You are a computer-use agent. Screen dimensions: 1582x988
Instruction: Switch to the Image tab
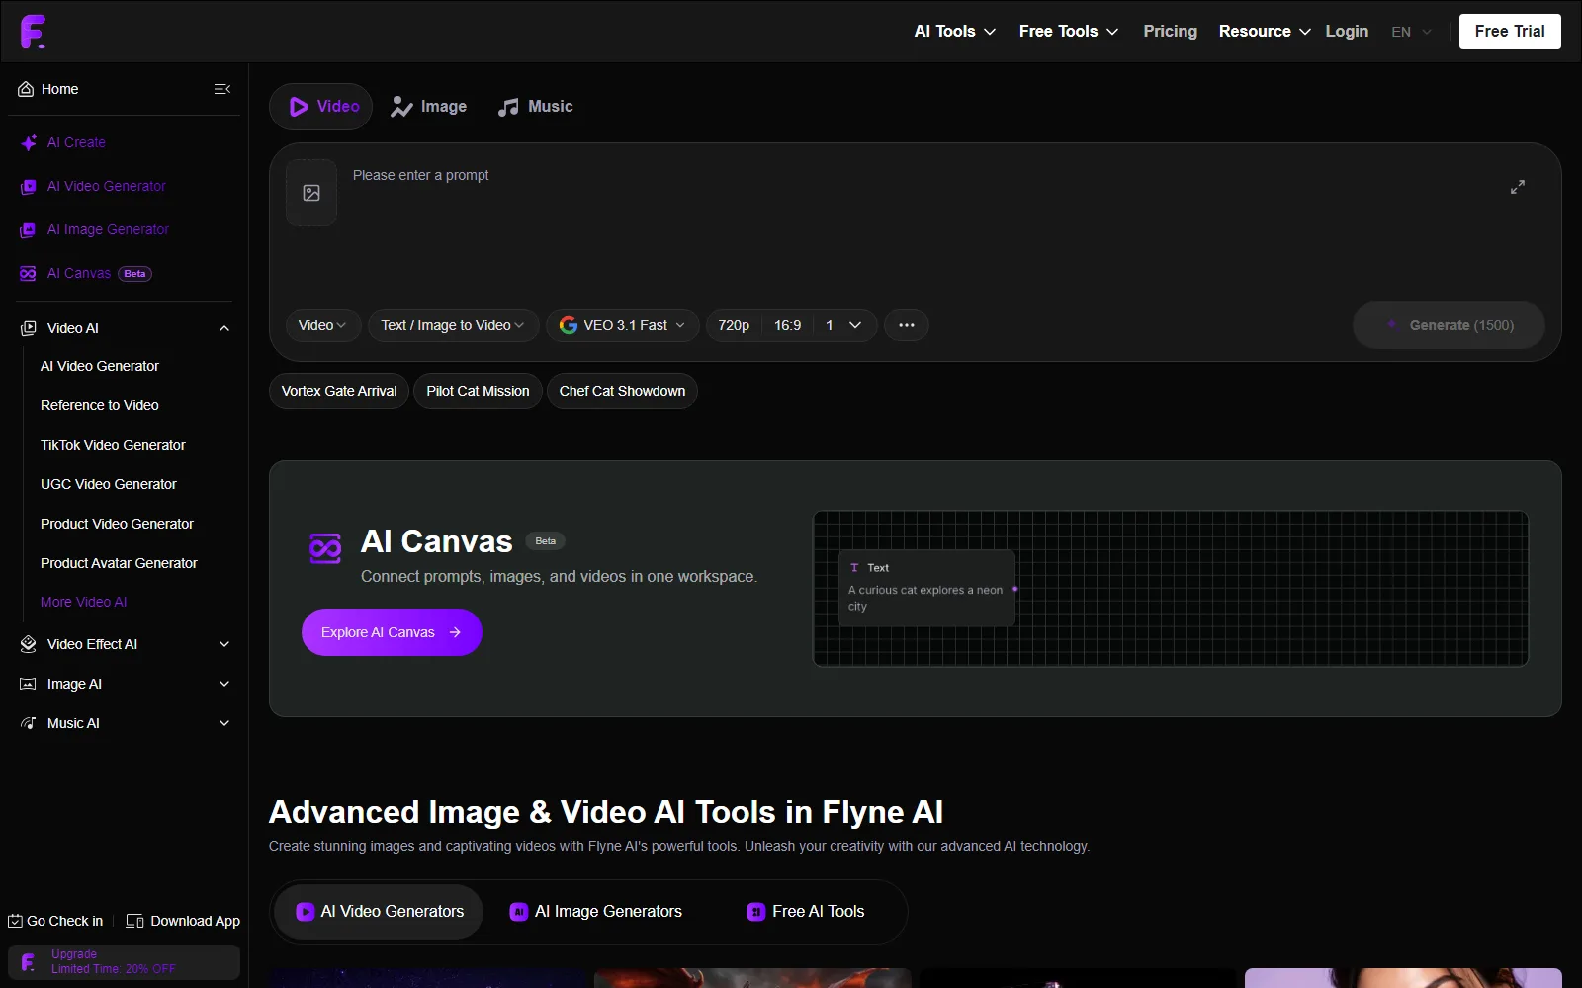(x=428, y=107)
